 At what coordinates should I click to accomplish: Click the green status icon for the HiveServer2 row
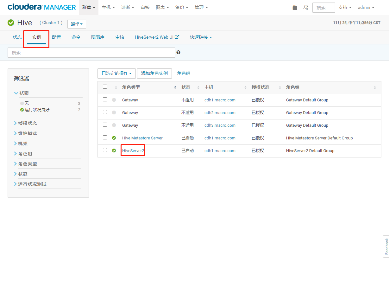pos(114,151)
